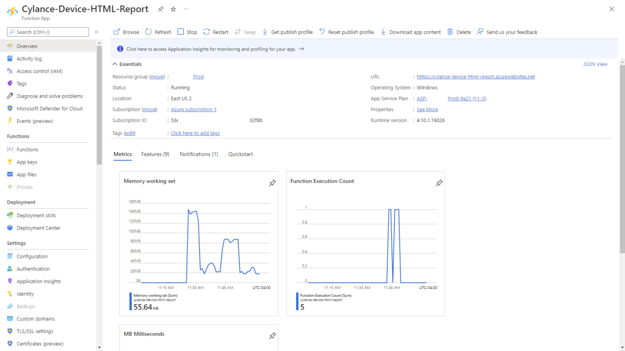Click the runtime version 4.10.1.19026

pyautogui.click(x=431, y=121)
